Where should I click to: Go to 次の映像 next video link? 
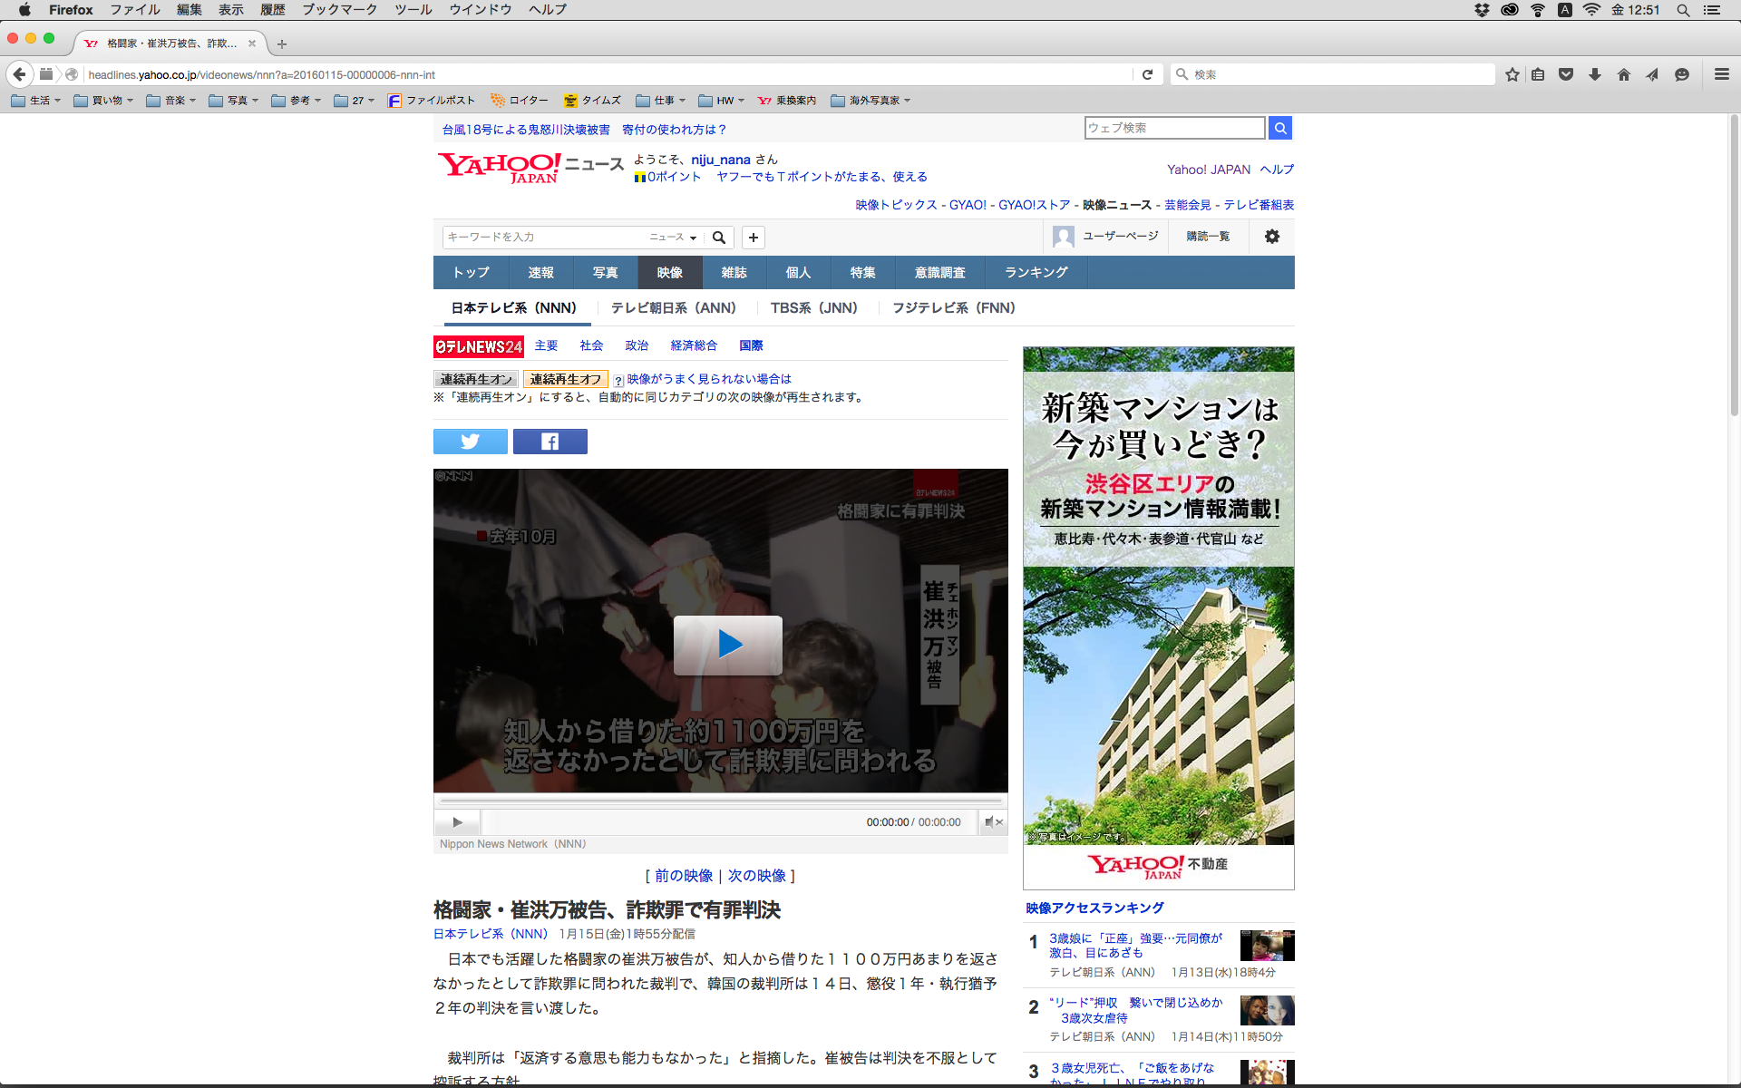coord(756,876)
